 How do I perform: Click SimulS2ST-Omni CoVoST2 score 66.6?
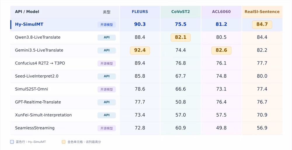pos(180,89)
